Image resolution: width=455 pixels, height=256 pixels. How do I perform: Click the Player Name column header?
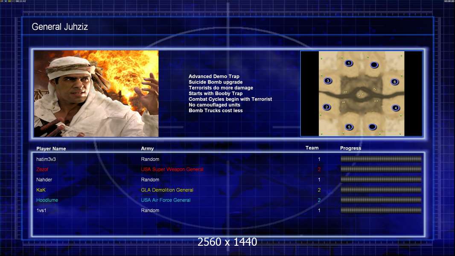click(51, 149)
